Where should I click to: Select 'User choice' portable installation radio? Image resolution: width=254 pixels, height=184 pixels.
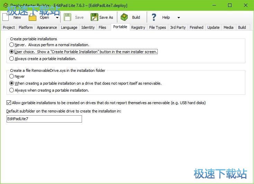click(x=11, y=52)
